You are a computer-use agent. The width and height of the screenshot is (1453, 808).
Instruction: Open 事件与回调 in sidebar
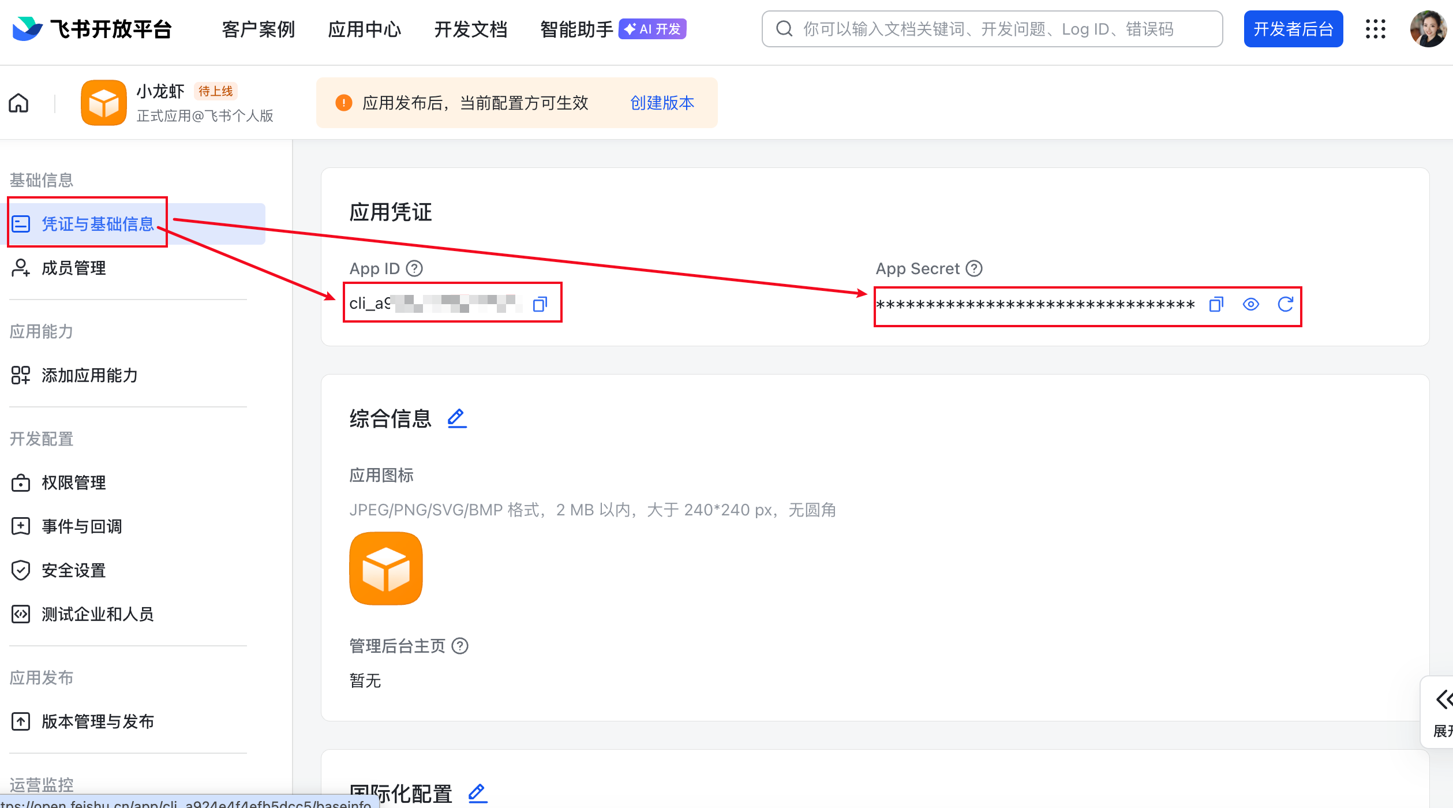(81, 526)
